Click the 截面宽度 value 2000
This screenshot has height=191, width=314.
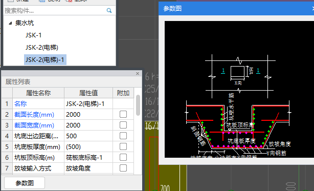[88, 125]
